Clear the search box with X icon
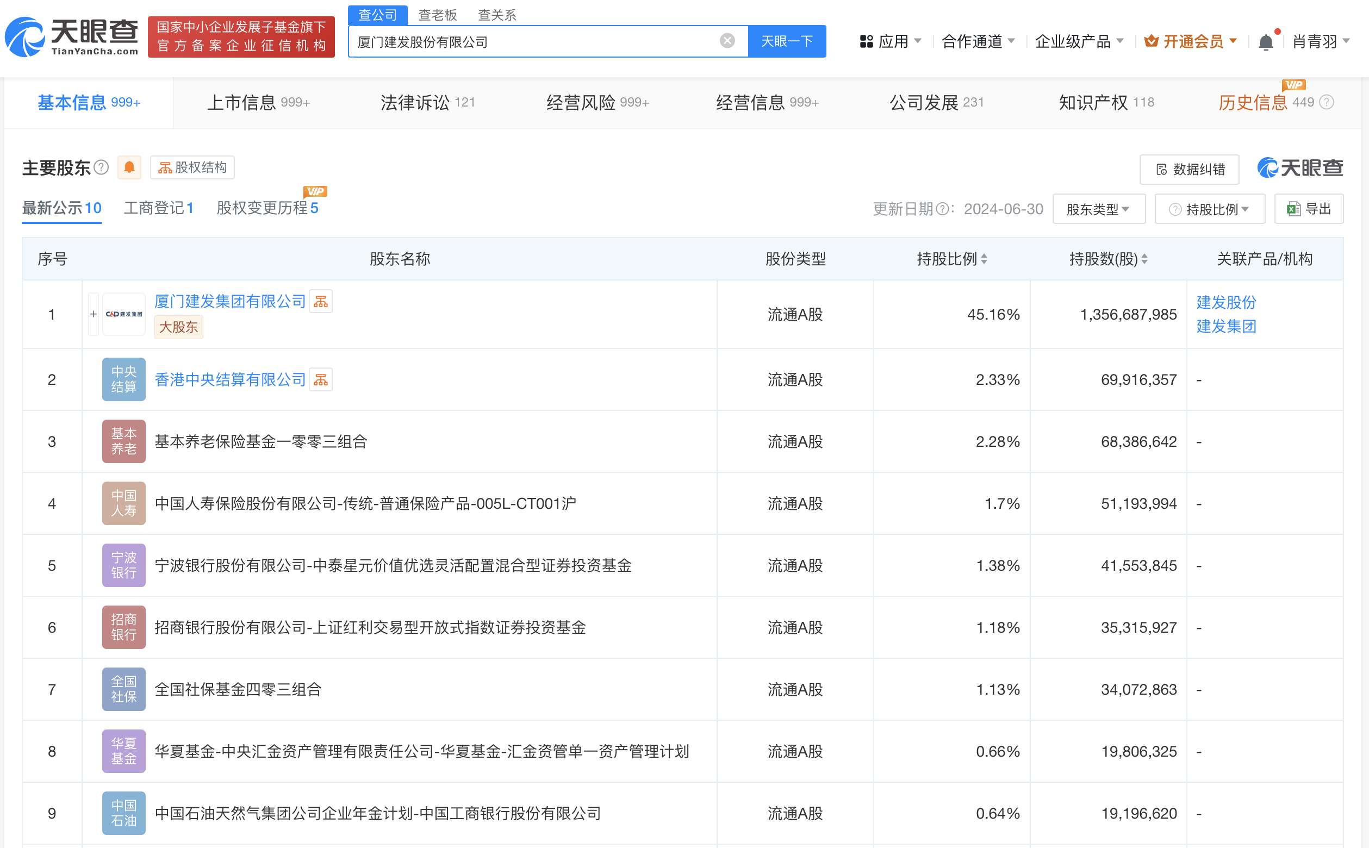 pyautogui.click(x=727, y=41)
